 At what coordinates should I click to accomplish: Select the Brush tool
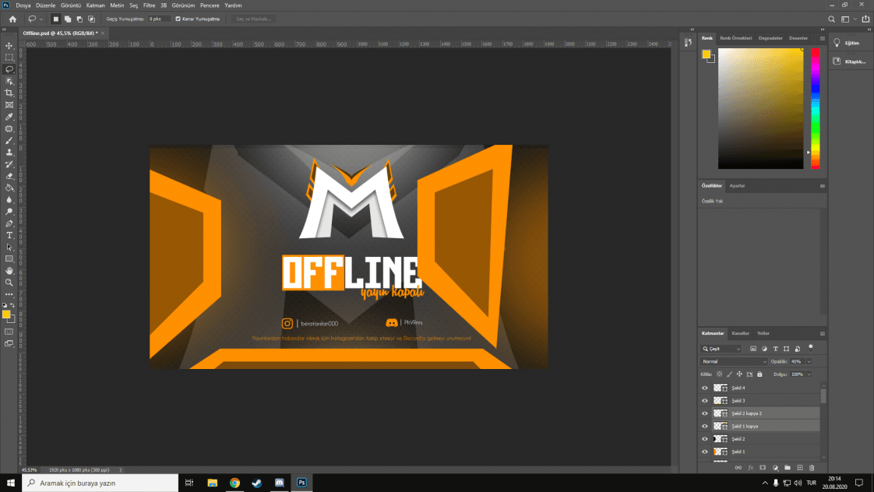[x=9, y=140]
